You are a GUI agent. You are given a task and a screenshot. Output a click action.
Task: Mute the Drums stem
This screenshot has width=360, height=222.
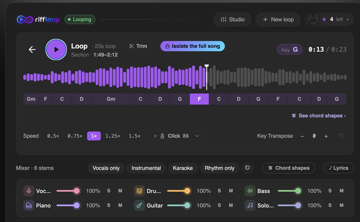pyautogui.click(x=231, y=191)
